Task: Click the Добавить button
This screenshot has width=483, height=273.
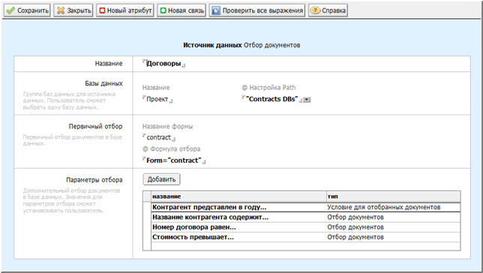Action: 161,179
